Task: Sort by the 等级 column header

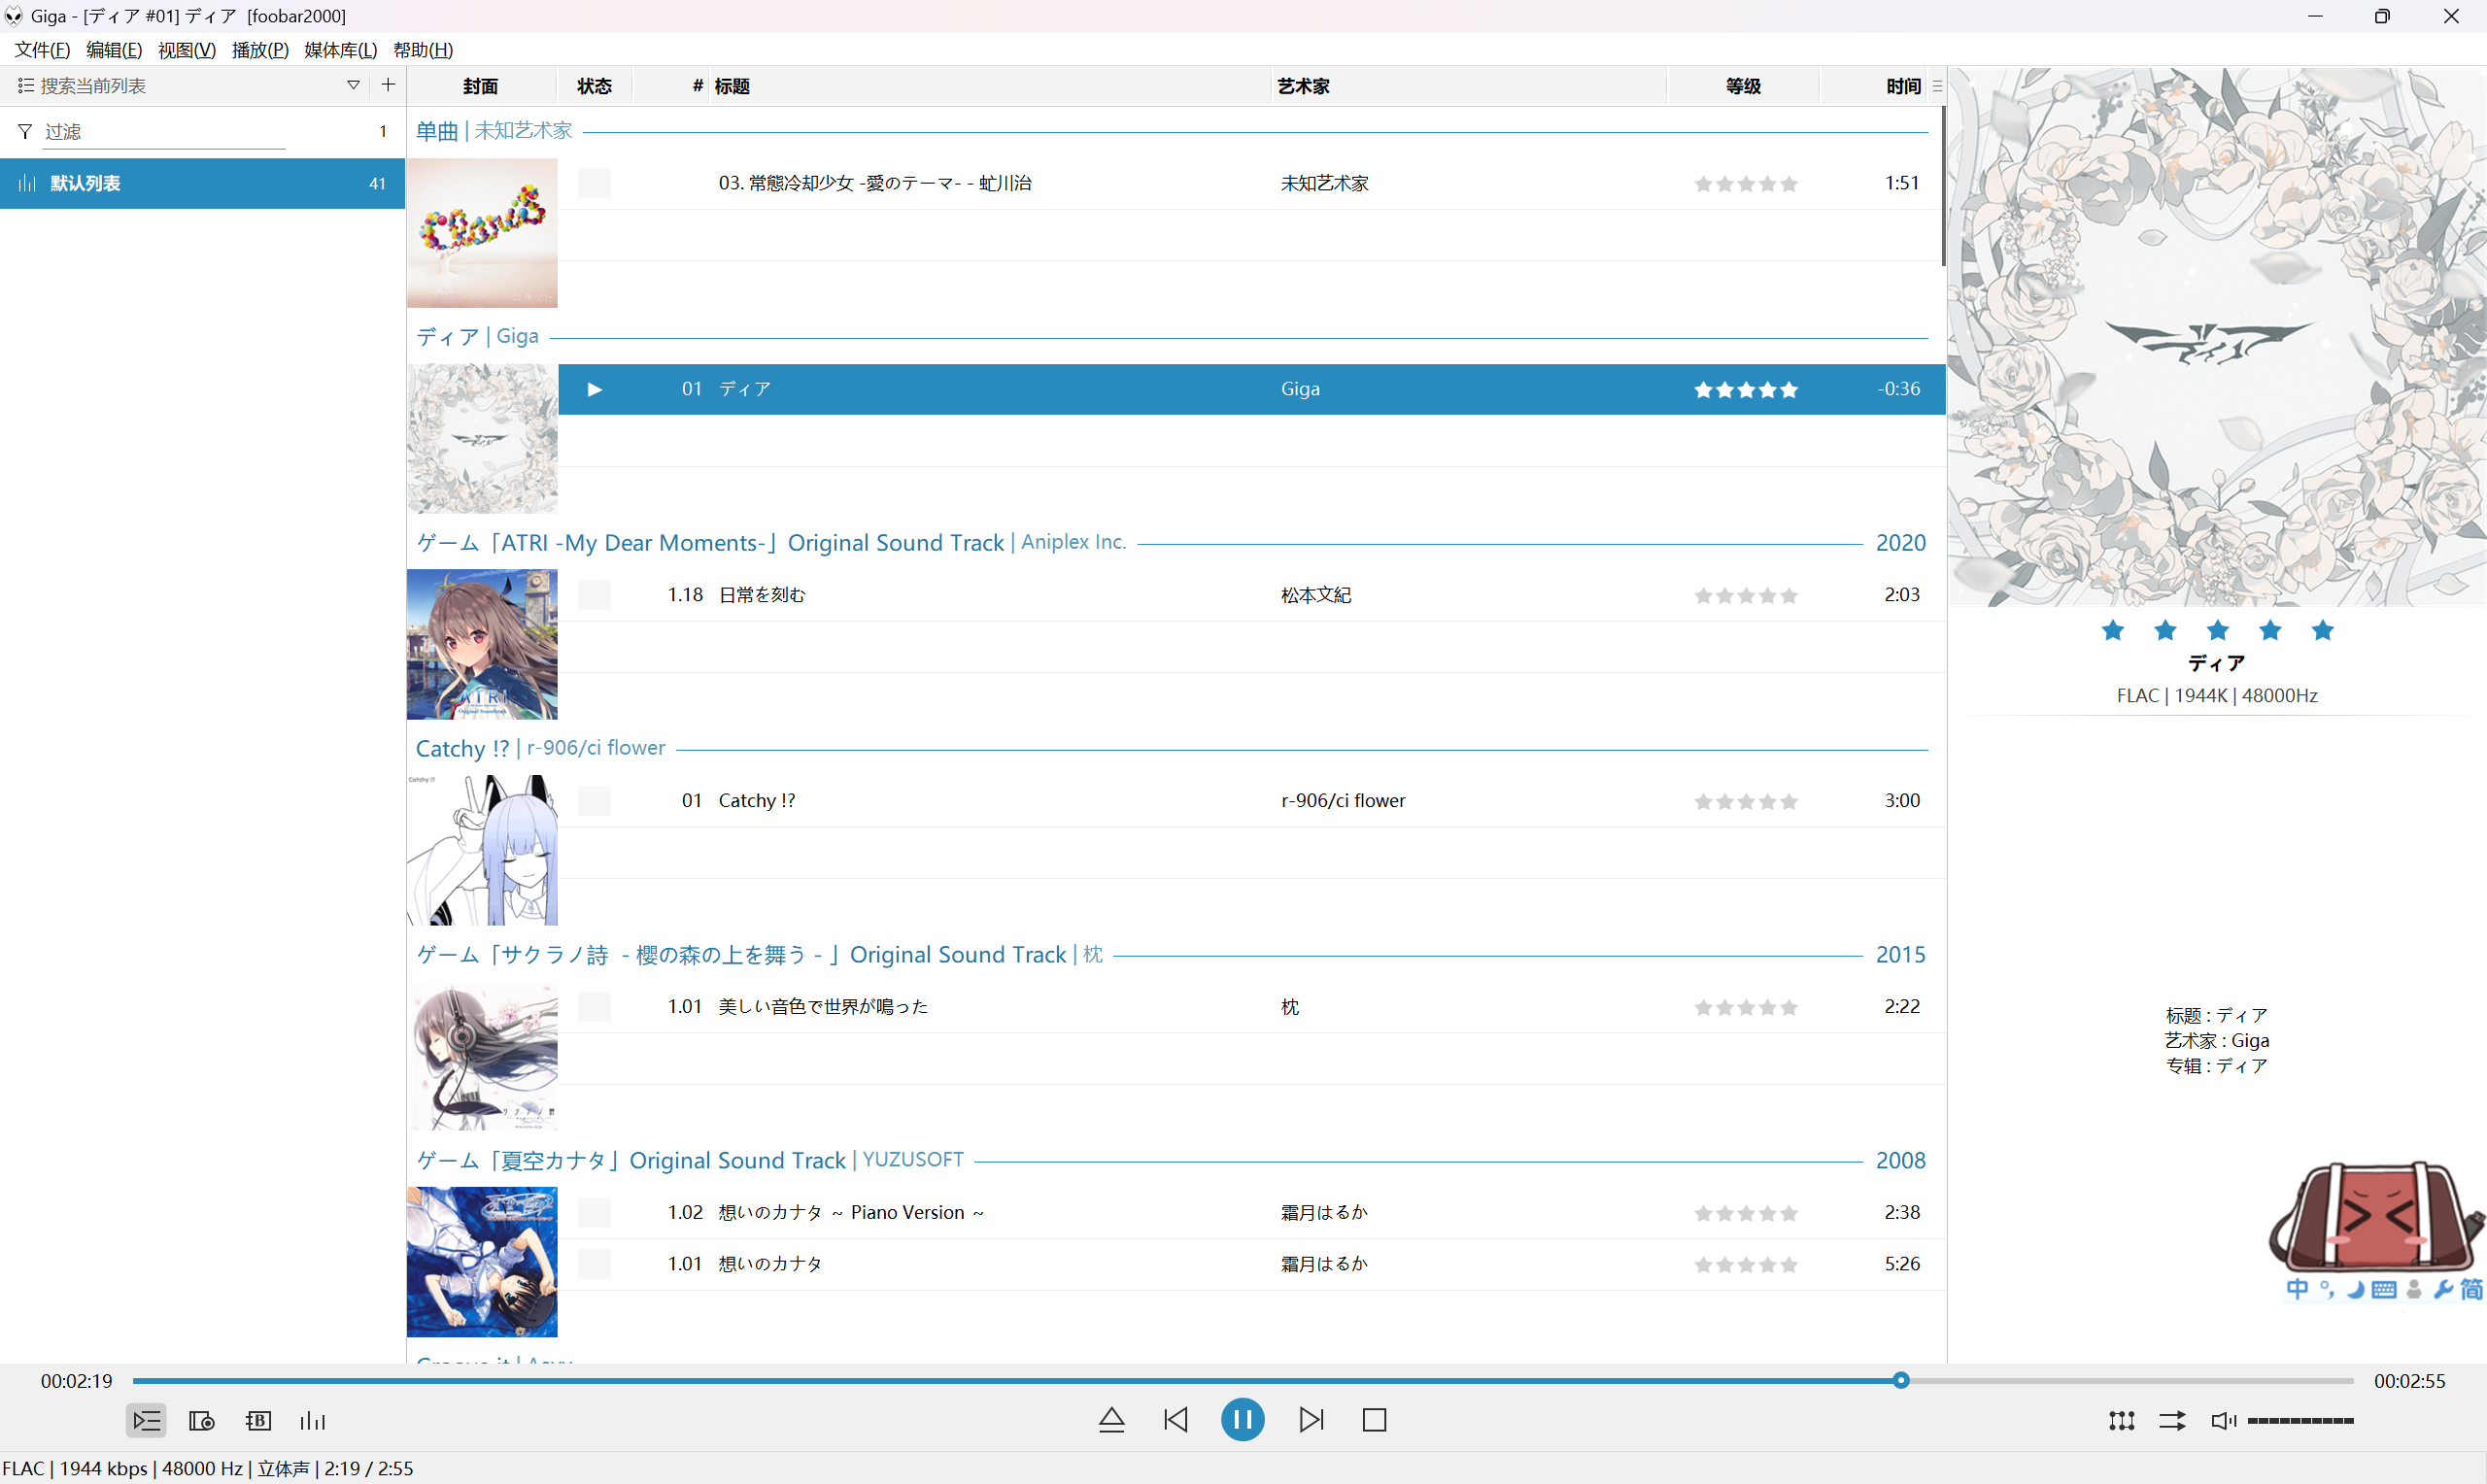Action: 1743,86
